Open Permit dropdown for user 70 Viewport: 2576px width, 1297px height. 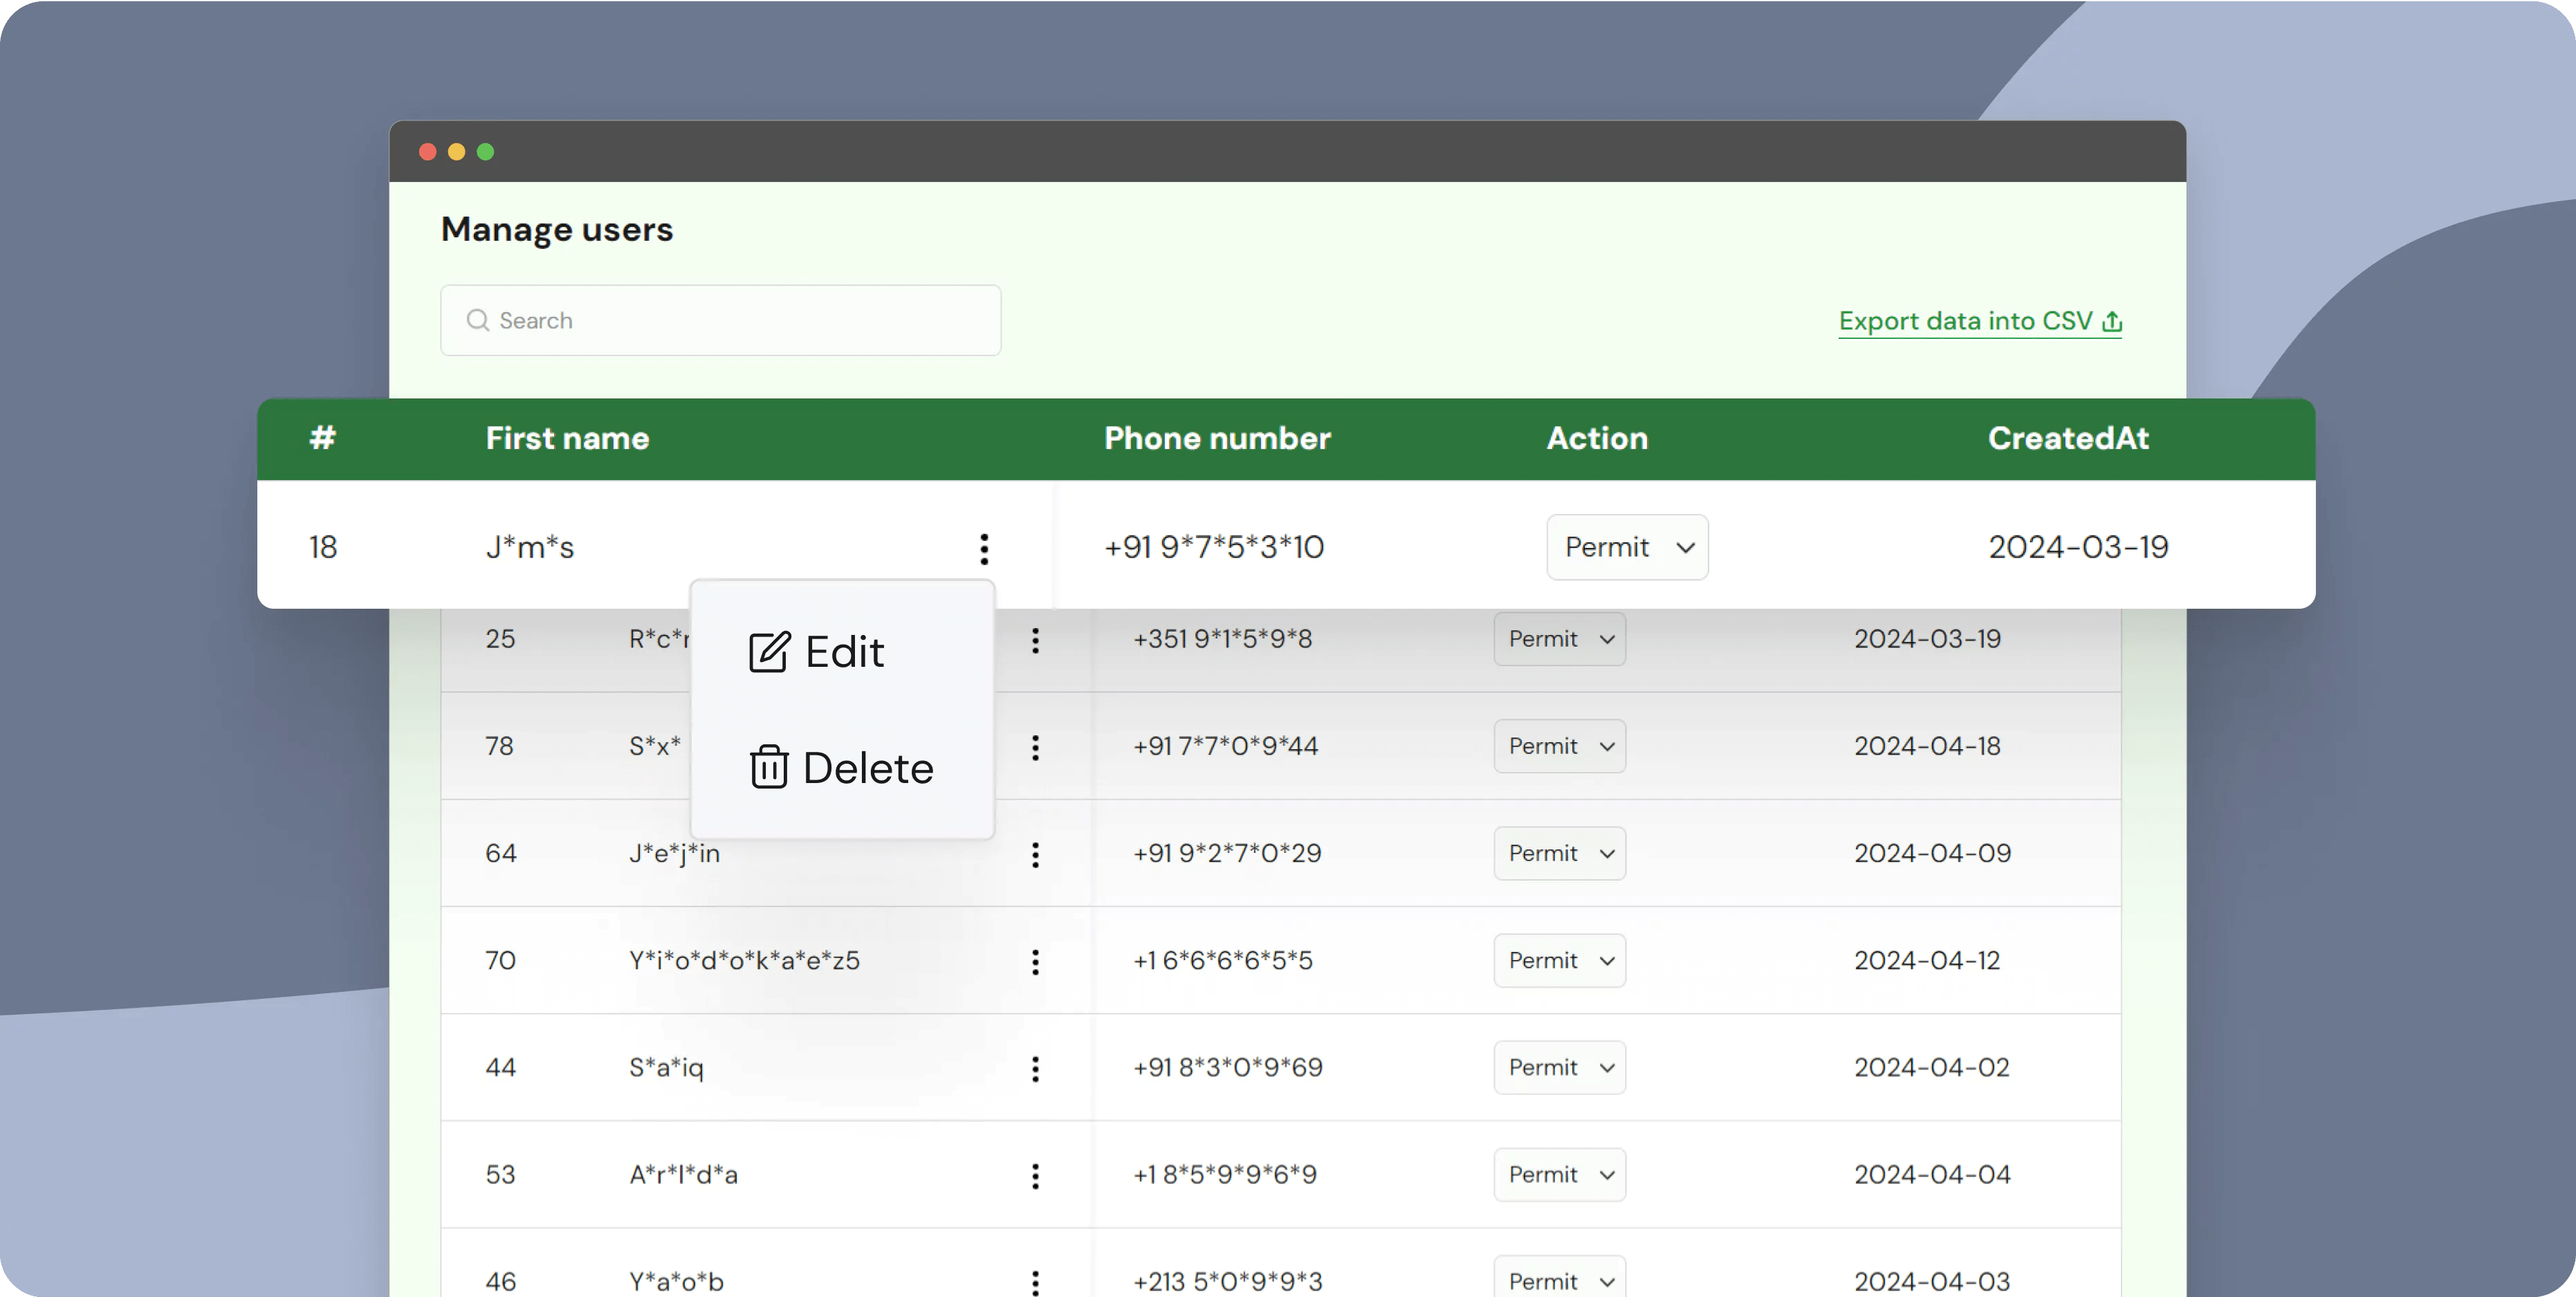coord(1559,960)
